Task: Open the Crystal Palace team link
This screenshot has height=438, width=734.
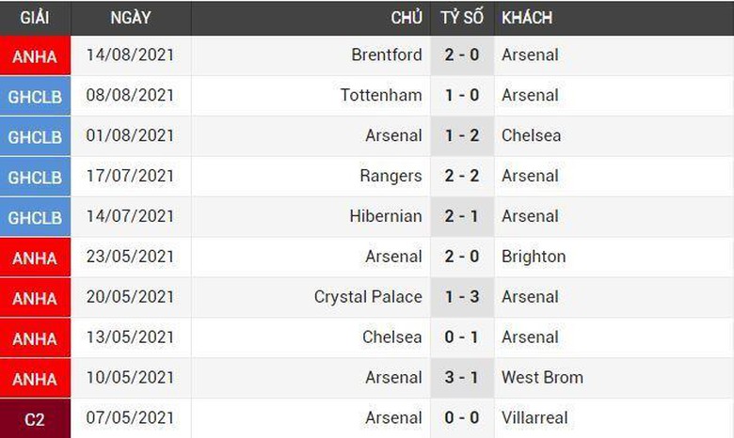Action: (x=368, y=297)
